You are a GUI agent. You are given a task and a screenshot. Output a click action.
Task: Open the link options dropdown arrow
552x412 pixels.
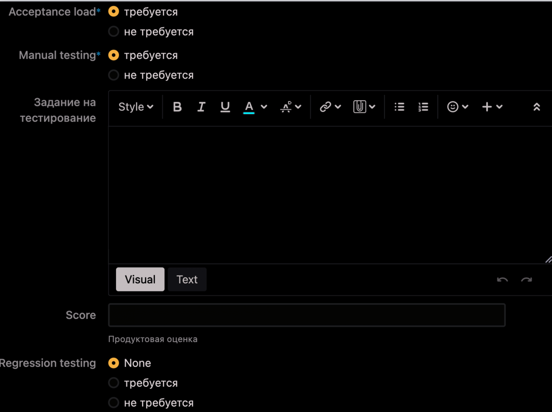(x=338, y=107)
